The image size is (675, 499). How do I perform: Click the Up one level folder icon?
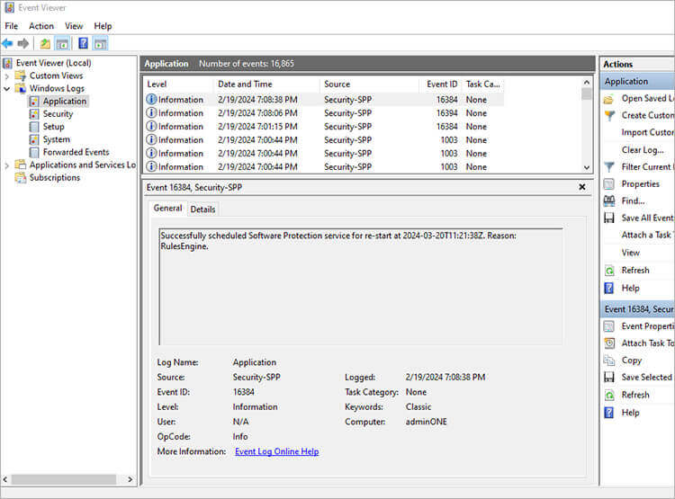click(x=45, y=43)
